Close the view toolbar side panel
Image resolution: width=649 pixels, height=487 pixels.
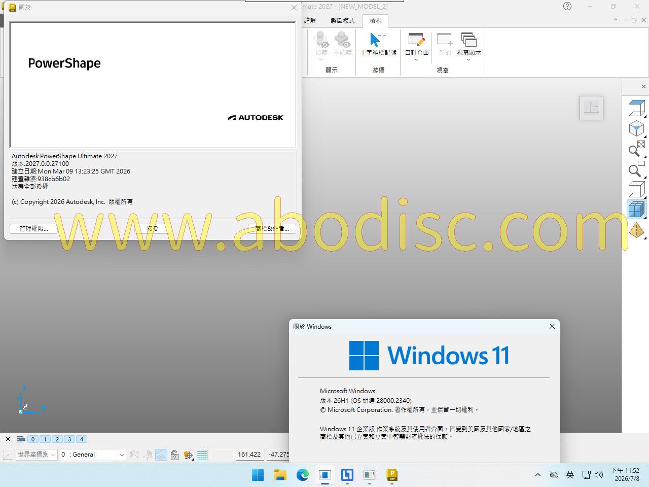643,87
